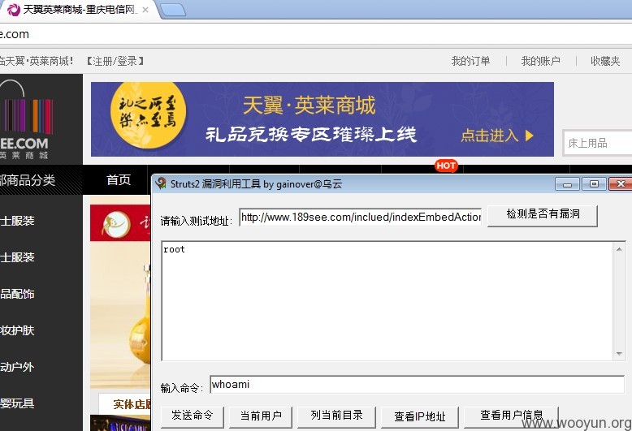Click the 实体店 tab on webpage

pyautogui.click(x=125, y=404)
